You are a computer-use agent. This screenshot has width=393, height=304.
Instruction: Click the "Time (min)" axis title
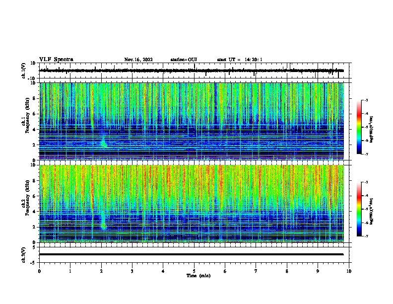pos(198,276)
